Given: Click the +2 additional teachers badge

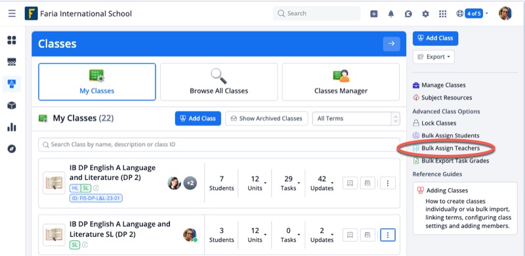Looking at the screenshot, I should [190, 183].
